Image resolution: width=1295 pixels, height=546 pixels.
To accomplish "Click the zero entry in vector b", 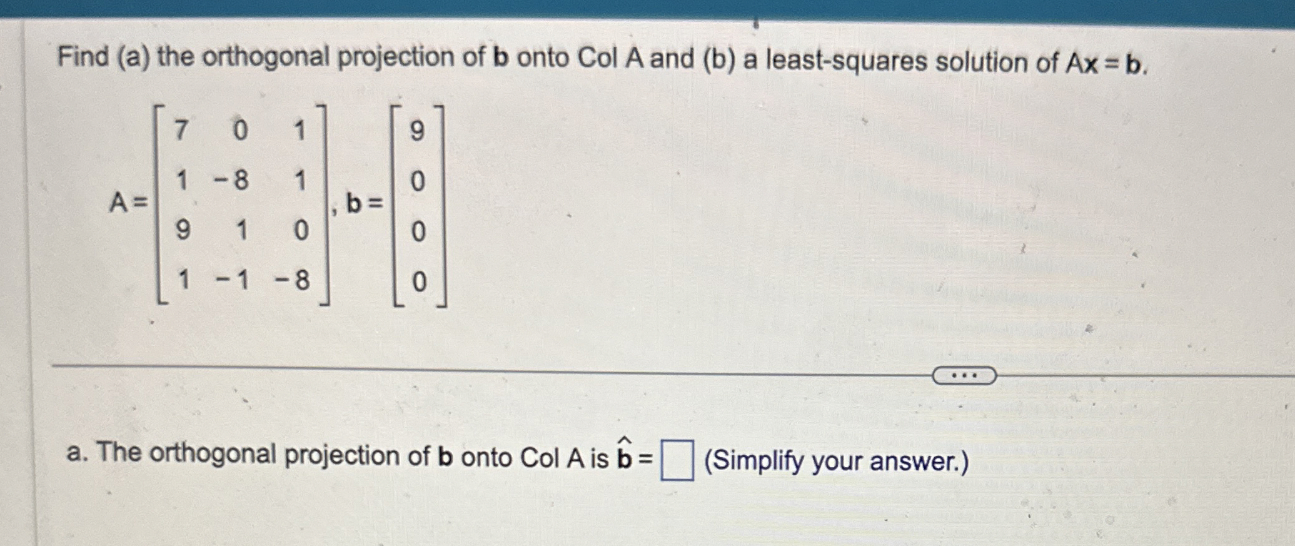I will click(418, 179).
